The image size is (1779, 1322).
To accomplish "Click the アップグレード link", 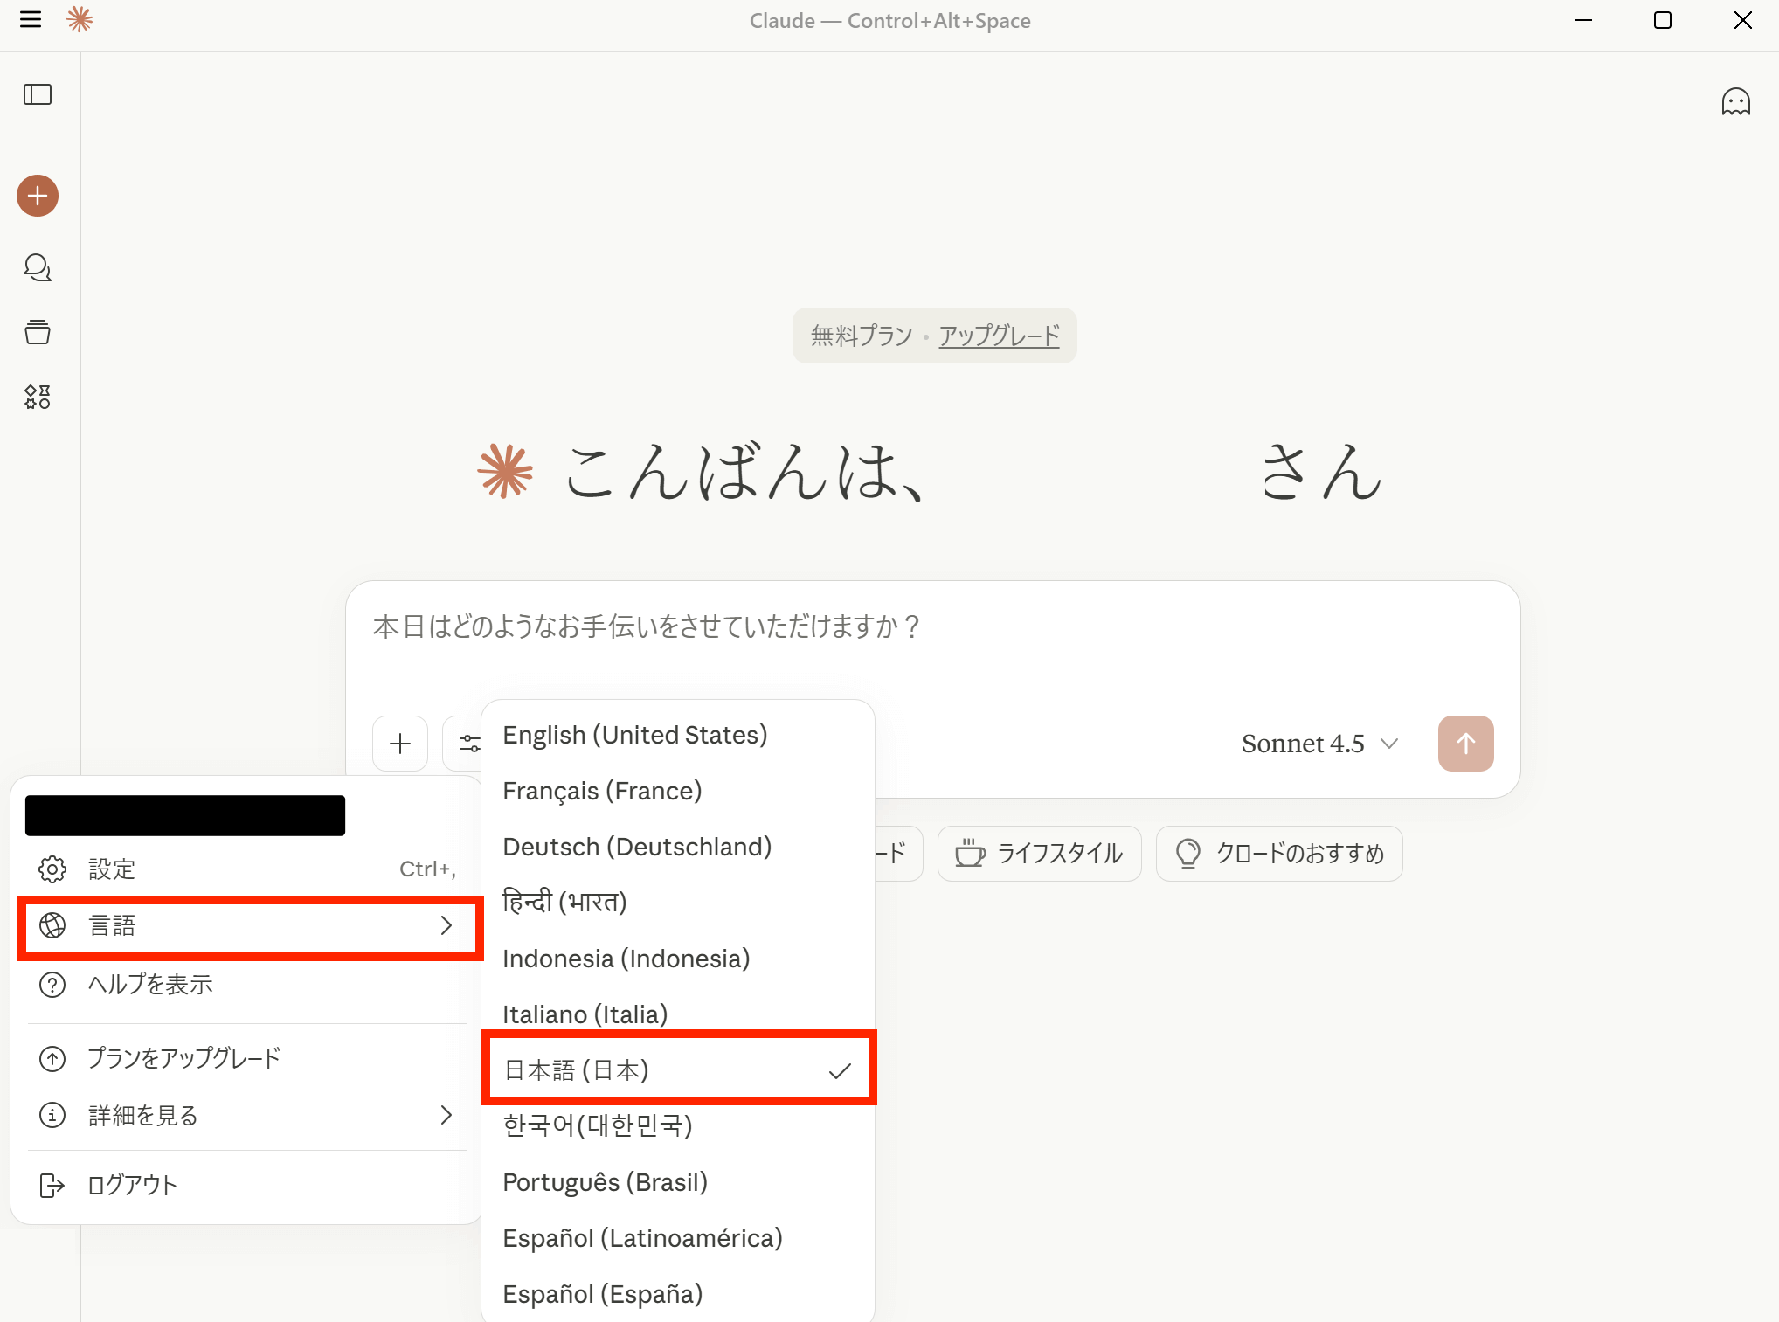I will (999, 336).
